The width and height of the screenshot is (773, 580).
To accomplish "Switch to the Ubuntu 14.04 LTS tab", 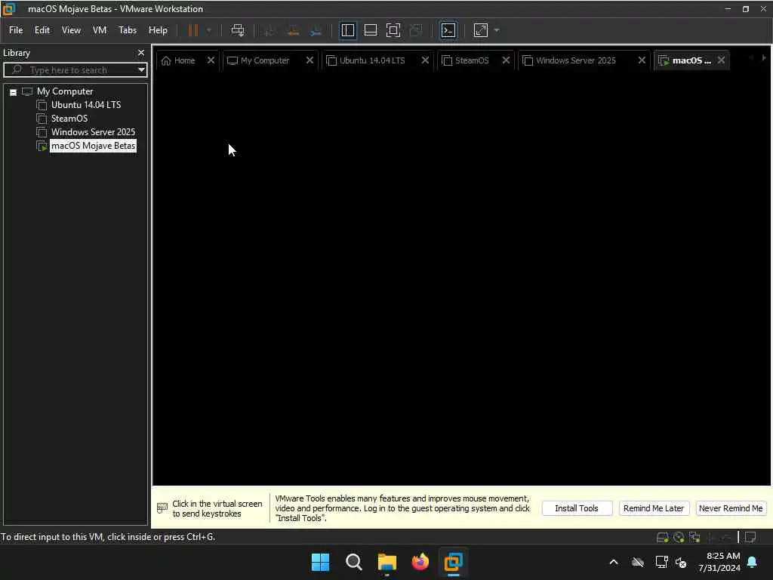I will coord(371,60).
